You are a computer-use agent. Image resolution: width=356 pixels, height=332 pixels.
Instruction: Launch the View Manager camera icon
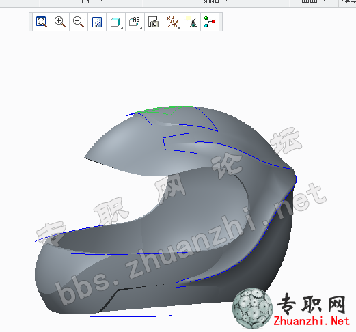(x=154, y=22)
